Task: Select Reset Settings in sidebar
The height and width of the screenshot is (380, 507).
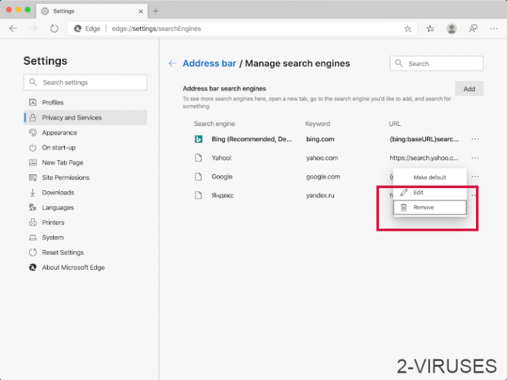Action: (63, 253)
